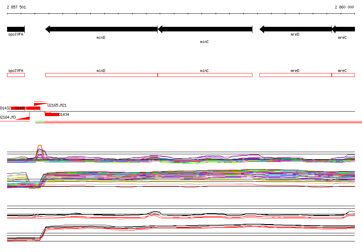Click the black spoIVFA gene block
Image resolution: width=362 pixels, height=252 pixels.
(x=16, y=29)
